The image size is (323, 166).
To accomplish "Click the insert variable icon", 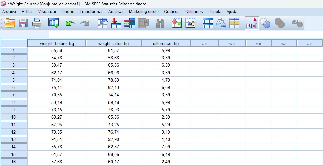I will click(x=190, y=23).
